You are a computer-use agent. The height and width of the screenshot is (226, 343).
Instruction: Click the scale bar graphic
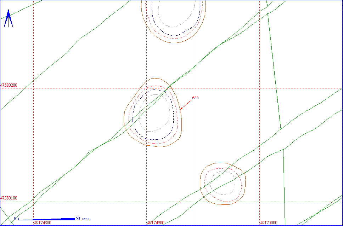coord(47,219)
